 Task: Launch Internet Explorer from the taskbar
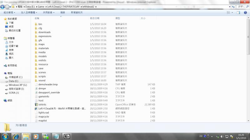[16, 136]
